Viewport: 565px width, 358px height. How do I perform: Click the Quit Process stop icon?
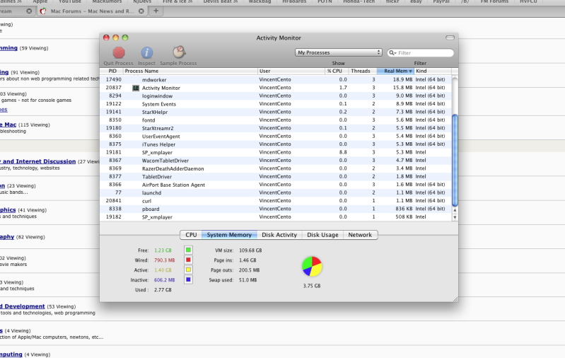(x=119, y=52)
